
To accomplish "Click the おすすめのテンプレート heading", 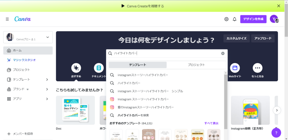I will 125,123.
